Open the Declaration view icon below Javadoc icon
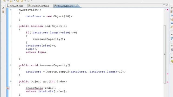Viewport: 173px width, 97px height. coord(172,19)
